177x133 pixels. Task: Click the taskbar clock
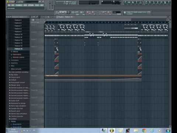13,130
